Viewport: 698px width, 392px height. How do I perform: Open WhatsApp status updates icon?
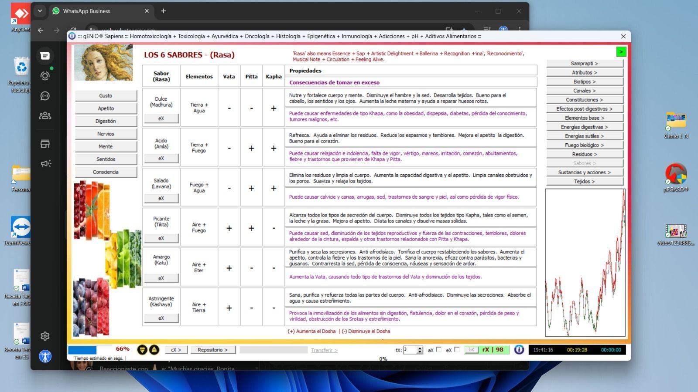point(45,76)
